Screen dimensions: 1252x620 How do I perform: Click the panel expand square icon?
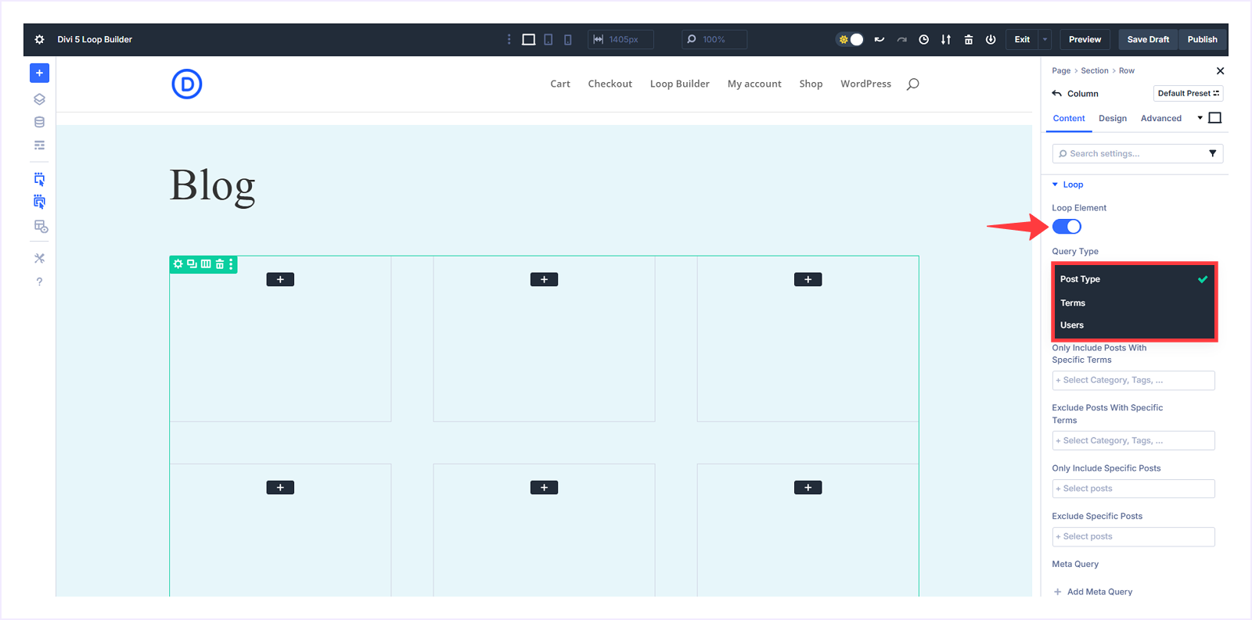point(1215,118)
